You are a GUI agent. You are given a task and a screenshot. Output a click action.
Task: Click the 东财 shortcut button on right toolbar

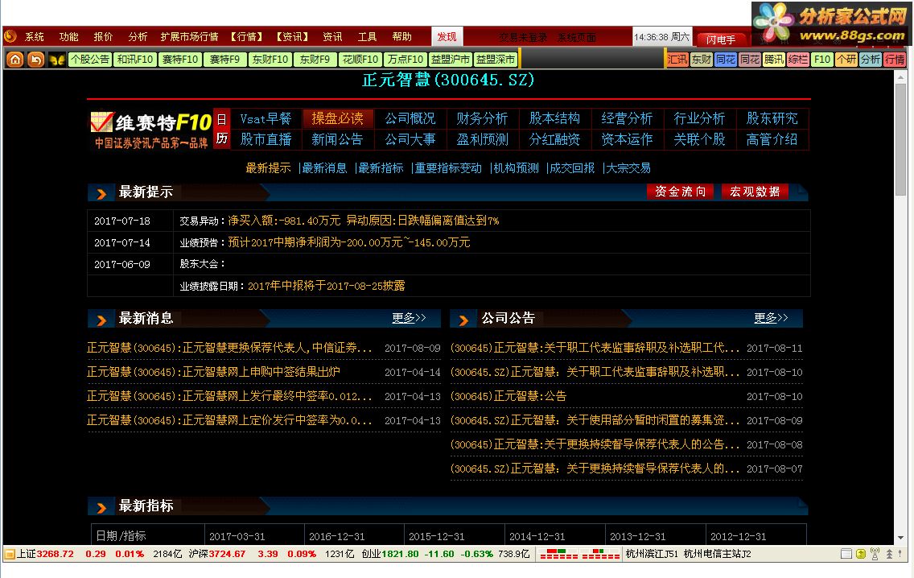702,59
